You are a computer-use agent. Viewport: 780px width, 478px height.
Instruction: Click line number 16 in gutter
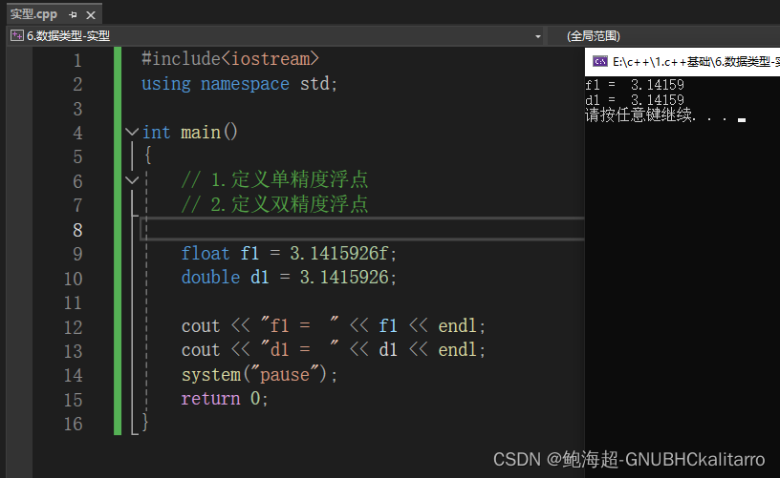(x=73, y=424)
